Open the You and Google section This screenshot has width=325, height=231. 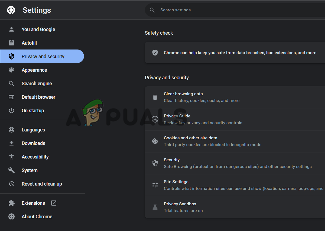(38, 29)
